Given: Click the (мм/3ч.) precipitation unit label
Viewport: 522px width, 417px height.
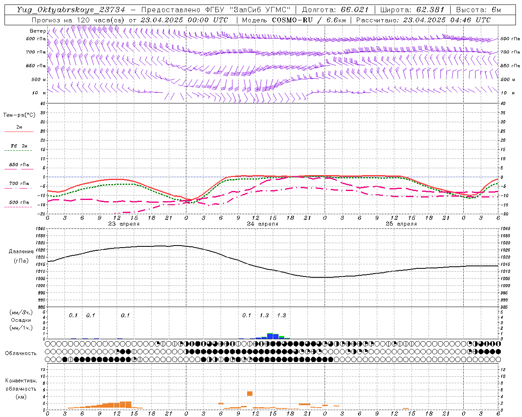Looking at the screenshot, I should [x=21, y=313].
